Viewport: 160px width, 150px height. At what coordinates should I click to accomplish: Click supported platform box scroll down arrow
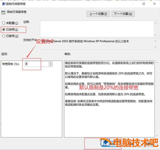click(155, 47)
